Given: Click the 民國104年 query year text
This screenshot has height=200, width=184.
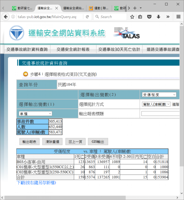Looking at the screenshot, I should click(67, 84).
